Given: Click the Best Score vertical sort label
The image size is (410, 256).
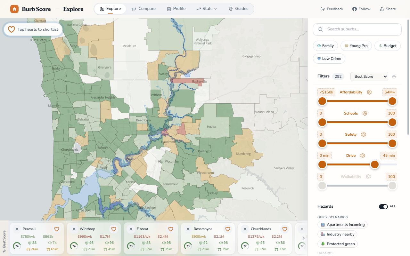Looking at the screenshot, I should pos(4,241).
